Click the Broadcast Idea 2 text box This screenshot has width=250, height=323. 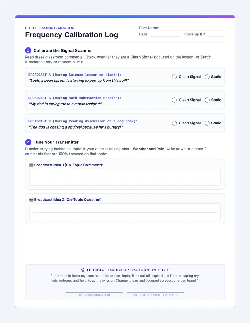point(125,212)
